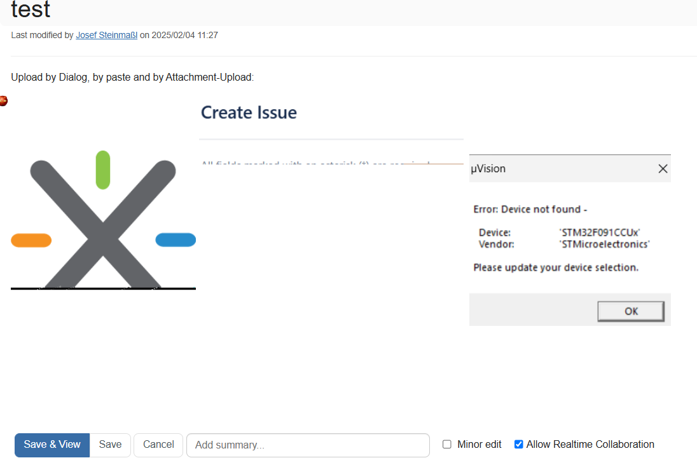Click the page title "test"
Viewport: 697px width, 465px height.
31,10
